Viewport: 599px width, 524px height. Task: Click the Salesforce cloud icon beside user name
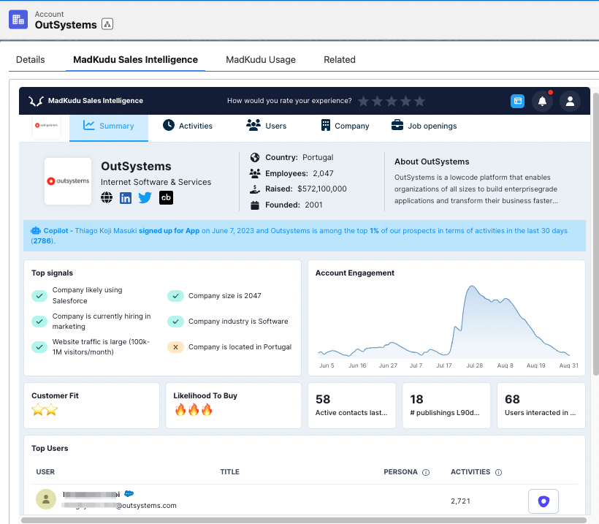[129, 493]
